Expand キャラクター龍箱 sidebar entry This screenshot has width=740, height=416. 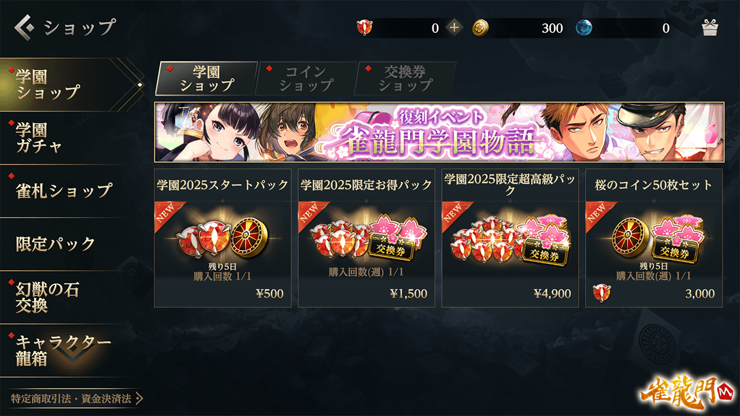64,350
